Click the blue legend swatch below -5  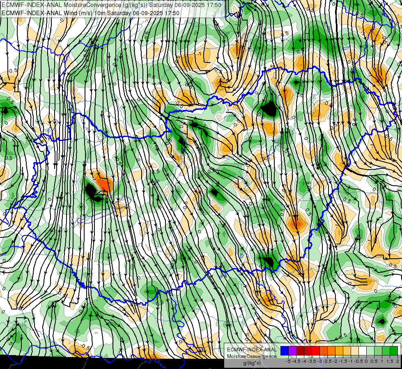coord(285,351)
